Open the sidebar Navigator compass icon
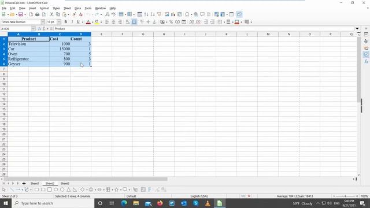 (x=366, y=54)
